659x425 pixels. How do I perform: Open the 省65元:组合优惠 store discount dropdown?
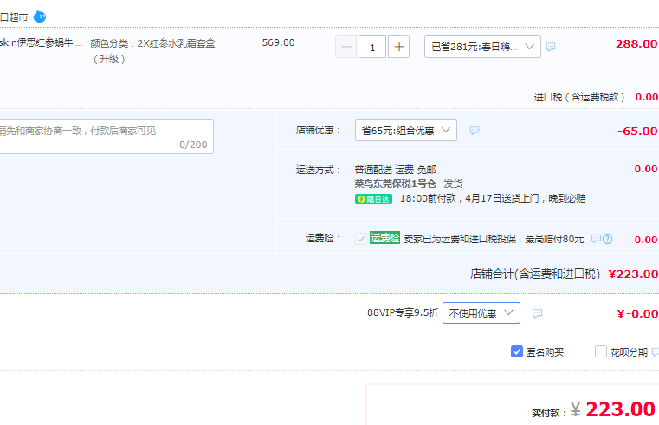pyautogui.click(x=406, y=130)
